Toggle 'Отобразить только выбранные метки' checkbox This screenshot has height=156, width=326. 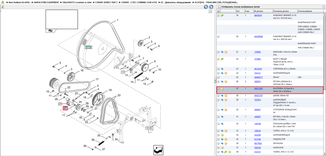219,7
